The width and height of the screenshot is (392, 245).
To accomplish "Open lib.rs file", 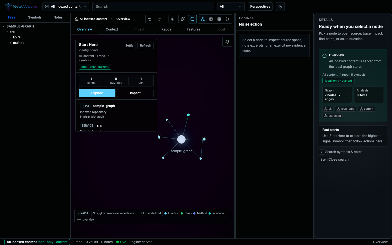I will pyautogui.click(x=17, y=37).
